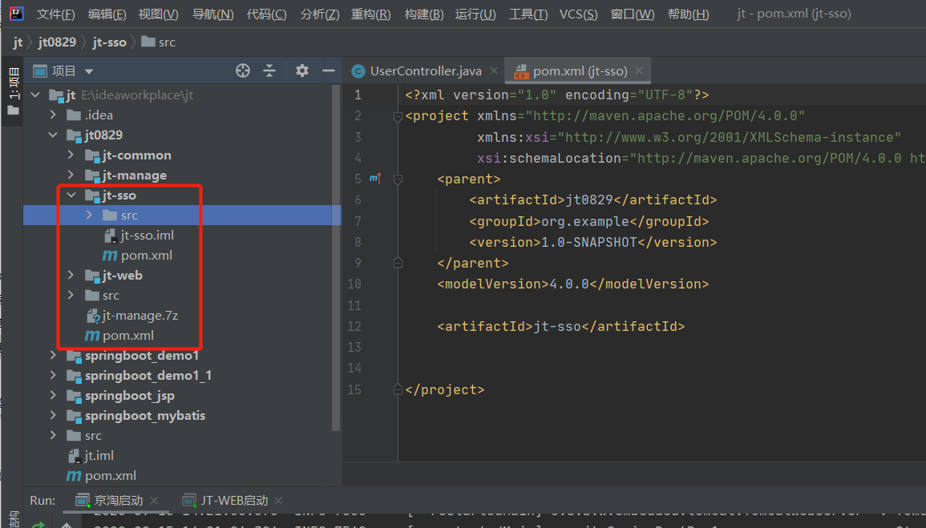Expand the jt-manage module
This screenshot has width=926, height=528.
[71, 175]
